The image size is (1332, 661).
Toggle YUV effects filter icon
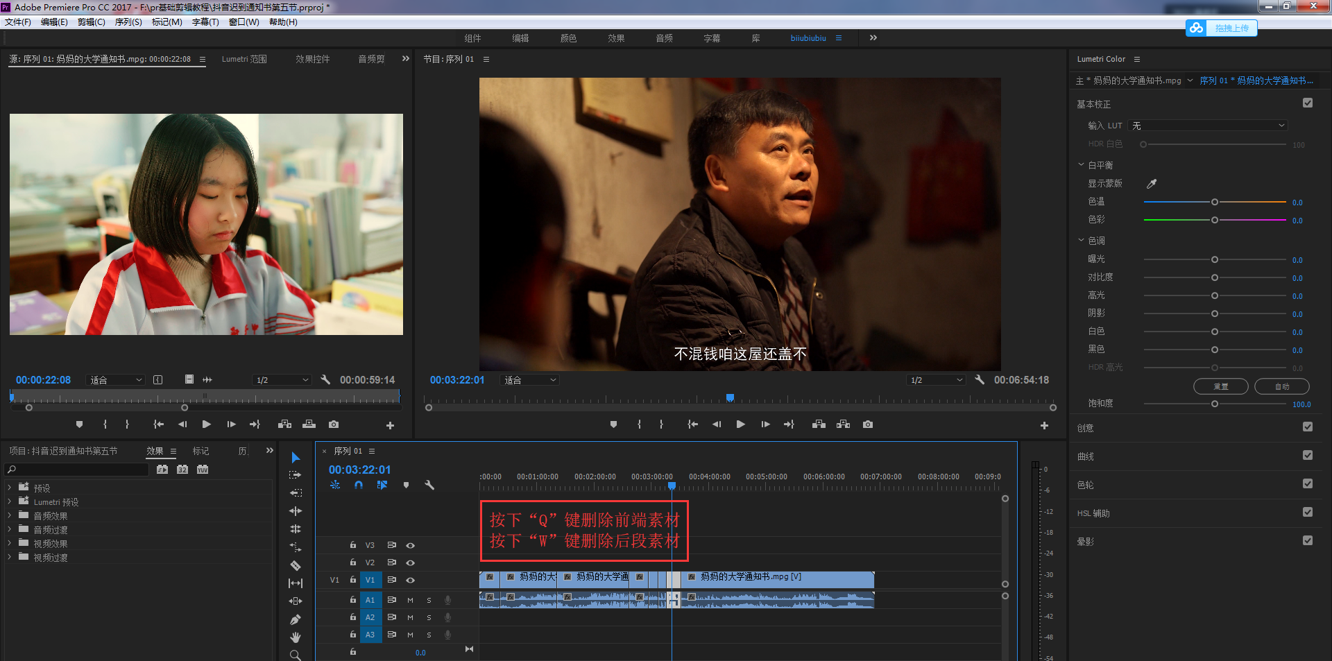point(203,470)
